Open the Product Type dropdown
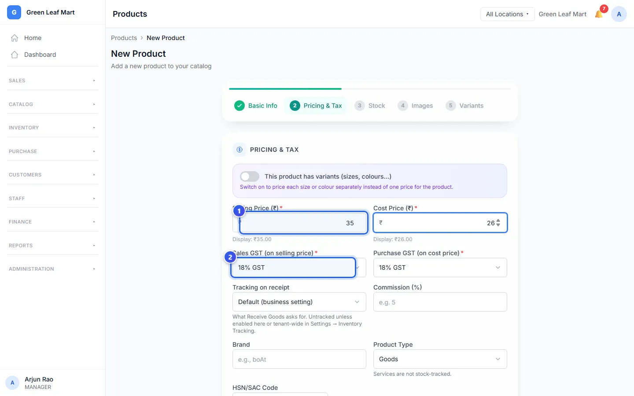Viewport: 634px width, 396px height. (x=440, y=359)
